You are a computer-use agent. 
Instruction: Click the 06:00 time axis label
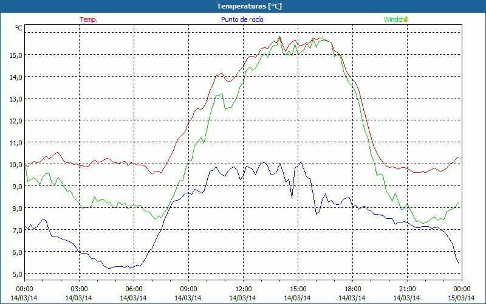(x=134, y=289)
